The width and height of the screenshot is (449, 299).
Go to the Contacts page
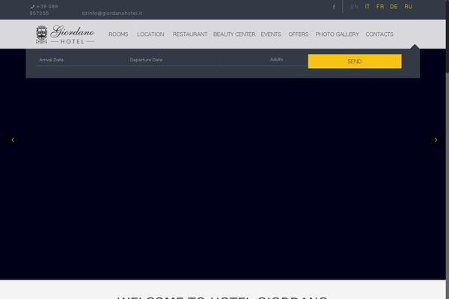click(379, 34)
